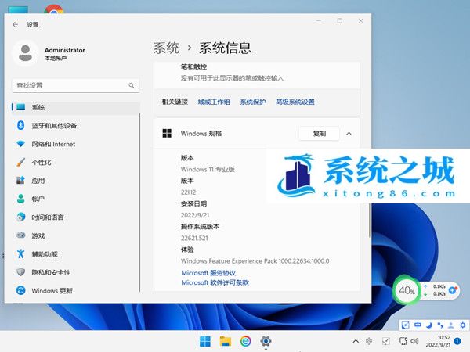Select 系统 in the sidebar
470x352 pixels.
75,107
